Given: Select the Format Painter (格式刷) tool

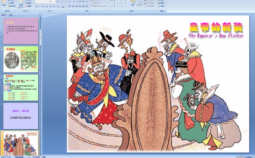Looking at the screenshot, I should tap(11, 6).
